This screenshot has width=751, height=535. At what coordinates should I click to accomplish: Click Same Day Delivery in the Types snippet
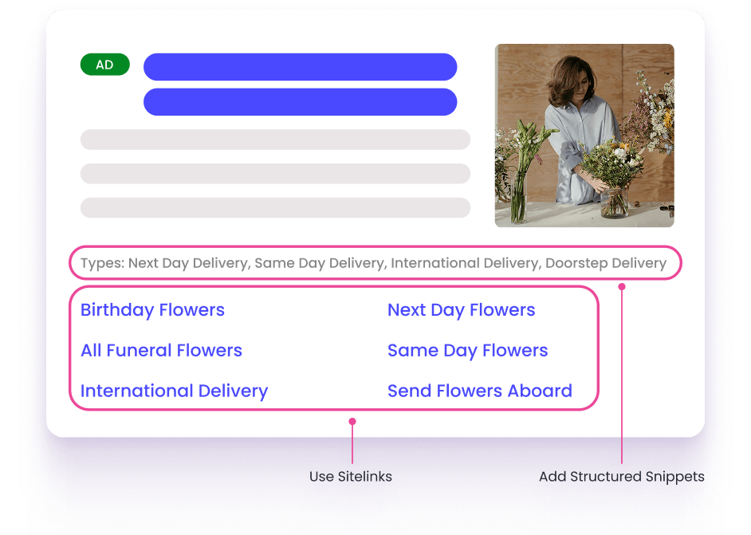click(319, 263)
